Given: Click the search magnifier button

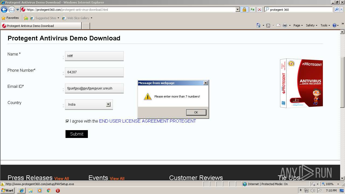Looking at the screenshot, I should point(336,9).
